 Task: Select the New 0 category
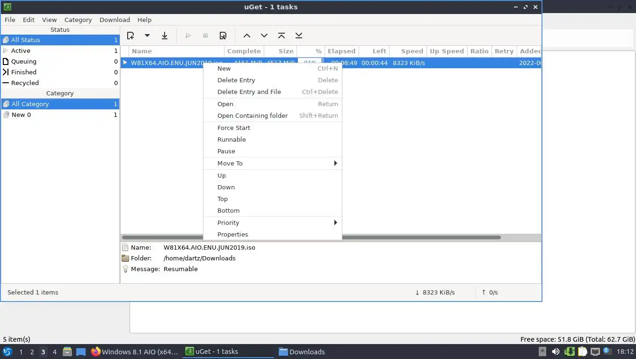pos(60,115)
